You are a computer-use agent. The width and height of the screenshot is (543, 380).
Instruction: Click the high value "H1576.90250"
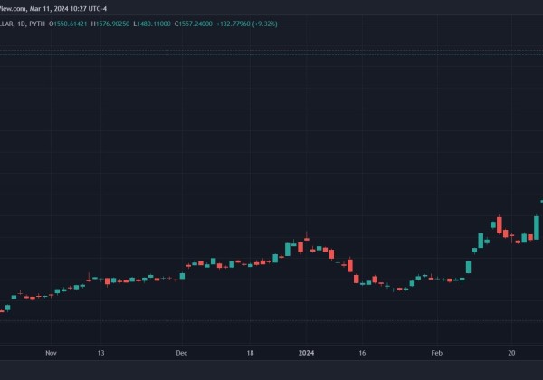110,24
